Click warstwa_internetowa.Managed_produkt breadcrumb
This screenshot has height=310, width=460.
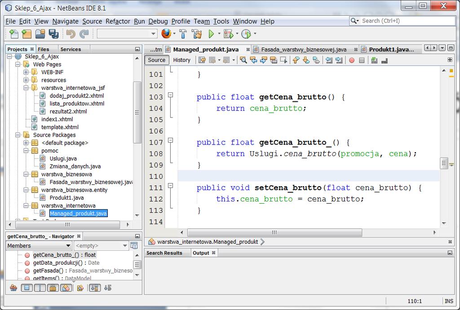click(208, 242)
